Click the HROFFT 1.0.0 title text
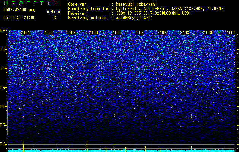Viewport: 239px width, 152px height. 30,3
